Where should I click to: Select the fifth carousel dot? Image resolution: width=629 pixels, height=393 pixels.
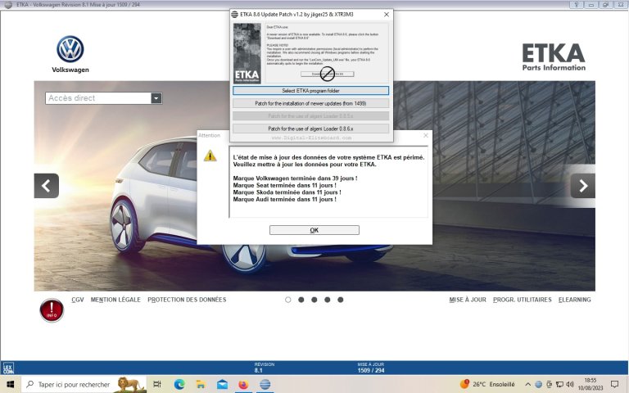click(340, 300)
